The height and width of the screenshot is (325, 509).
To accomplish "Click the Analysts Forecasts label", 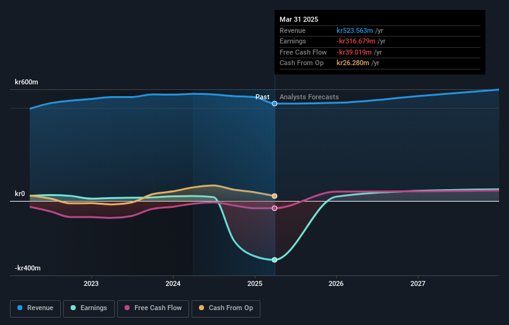I will coord(309,97).
